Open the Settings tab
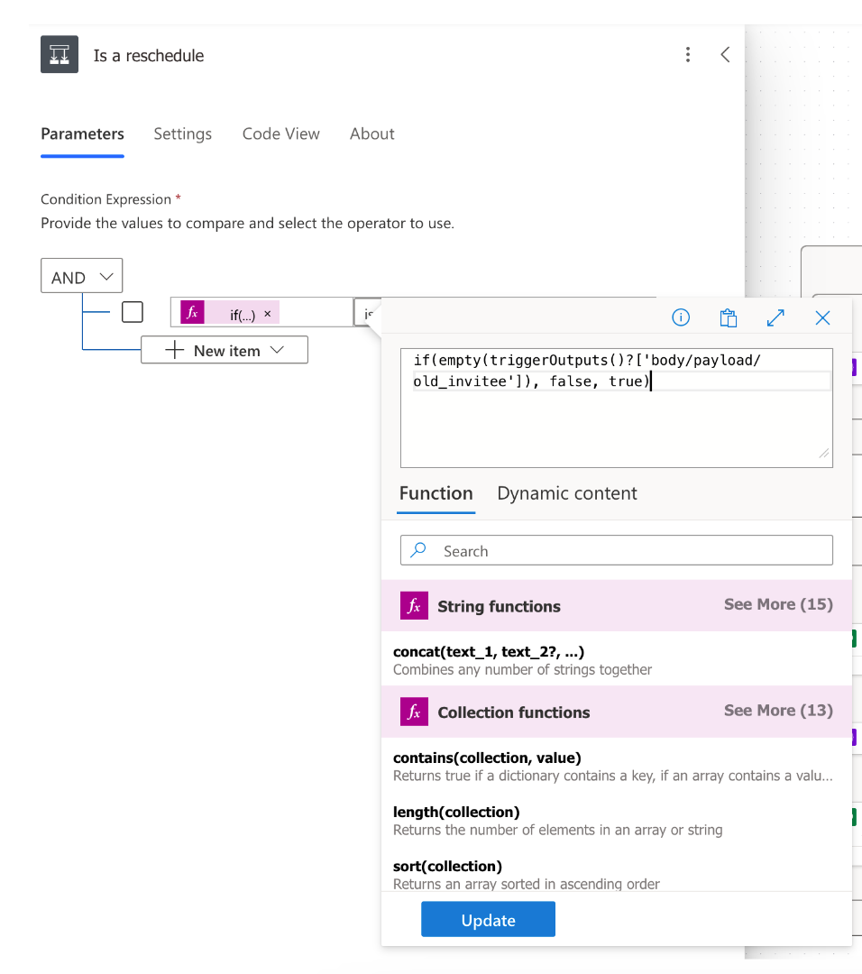 182,133
